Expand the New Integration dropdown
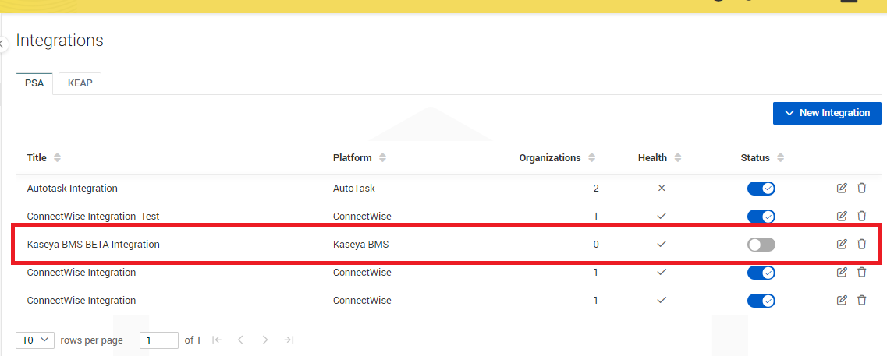This screenshot has width=887, height=356. [827, 113]
